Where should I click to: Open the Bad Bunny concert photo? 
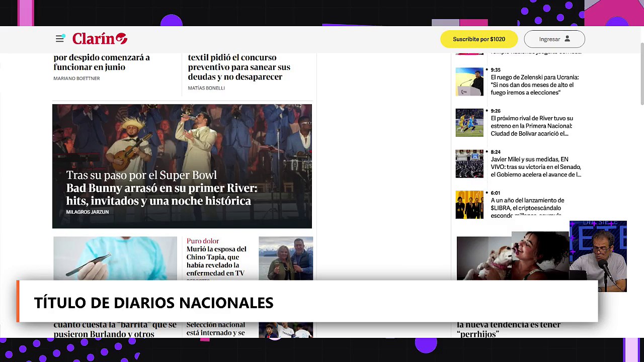pos(182,166)
